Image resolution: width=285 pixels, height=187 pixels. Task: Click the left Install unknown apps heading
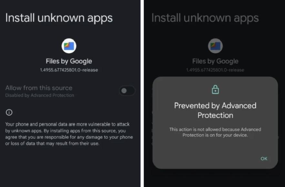click(x=59, y=18)
